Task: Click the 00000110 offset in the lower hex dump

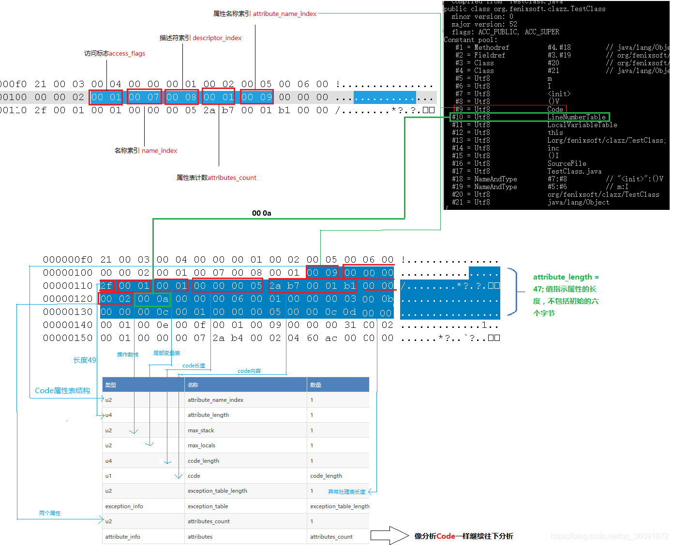Action: [68, 286]
